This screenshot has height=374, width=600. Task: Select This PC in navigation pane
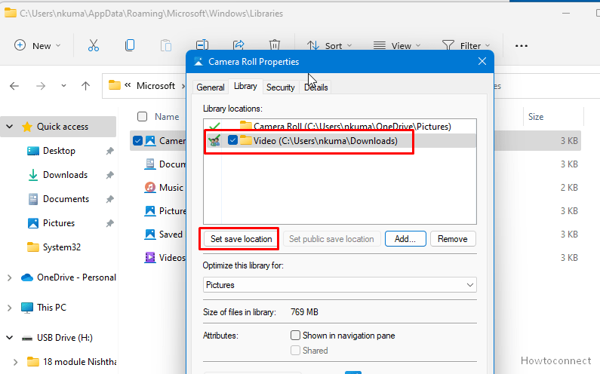(51, 308)
